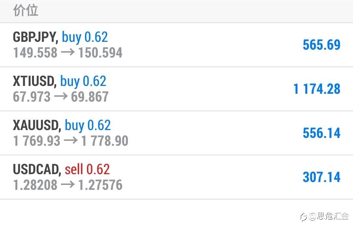The image size is (353, 231).
Task: Open the GBPJPY buy 0.62 position
Action: [x=176, y=45]
